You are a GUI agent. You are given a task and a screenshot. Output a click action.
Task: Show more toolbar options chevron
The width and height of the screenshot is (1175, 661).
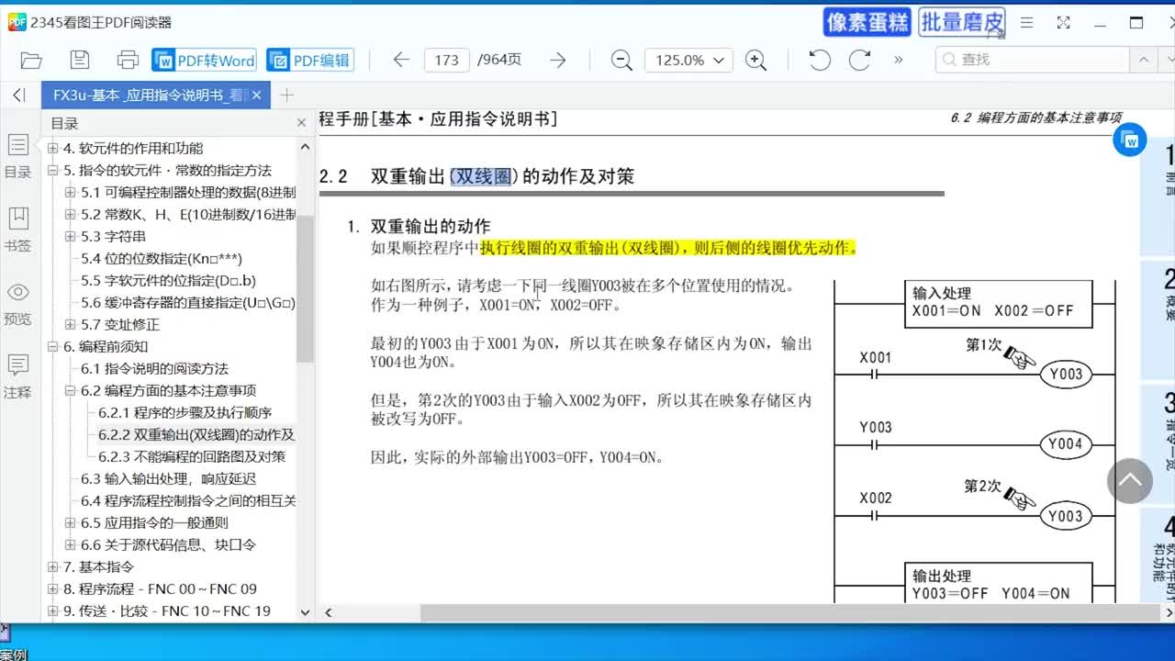[898, 60]
